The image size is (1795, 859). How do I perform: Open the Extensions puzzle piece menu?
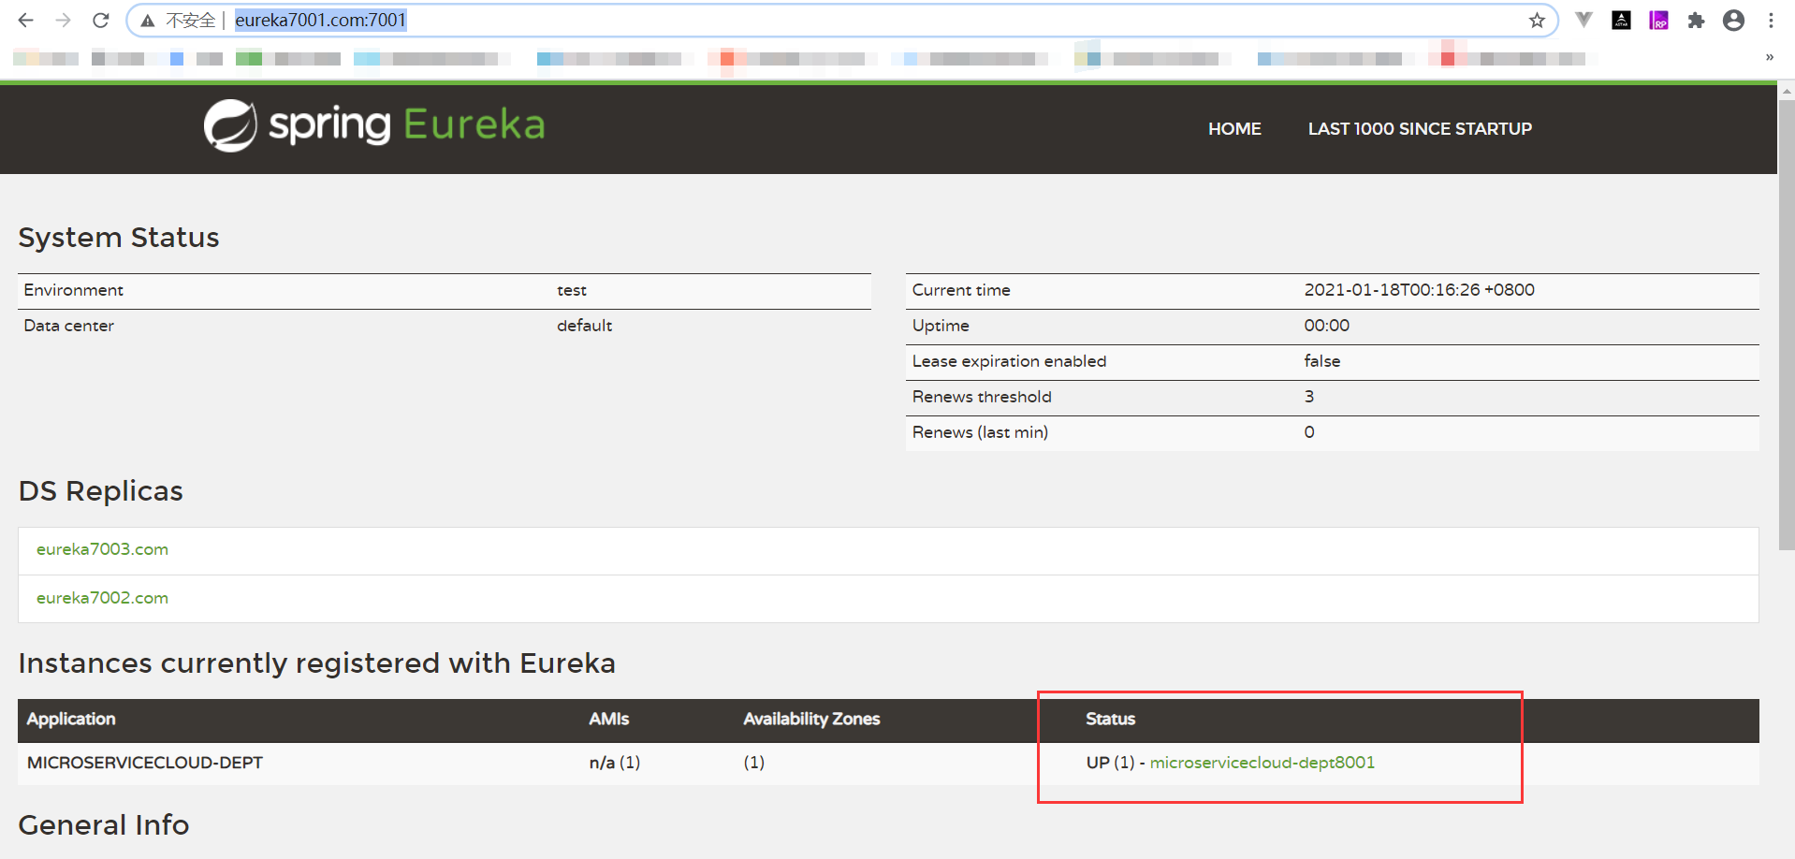tap(1696, 21)
